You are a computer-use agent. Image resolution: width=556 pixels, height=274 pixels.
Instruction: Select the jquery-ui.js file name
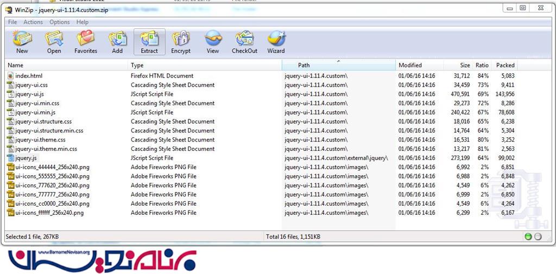[x=29, y=94]
